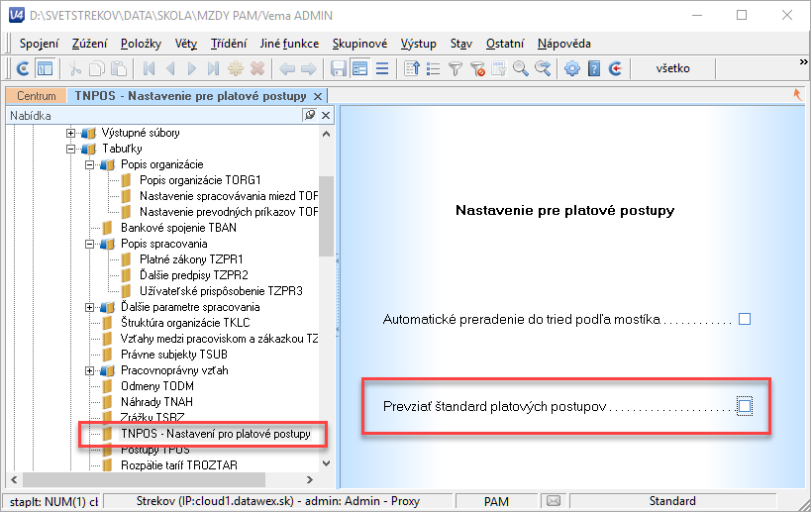Click the blue help book icon
Viewport: 811px width, 512px height.
click(x=594, y=68)
